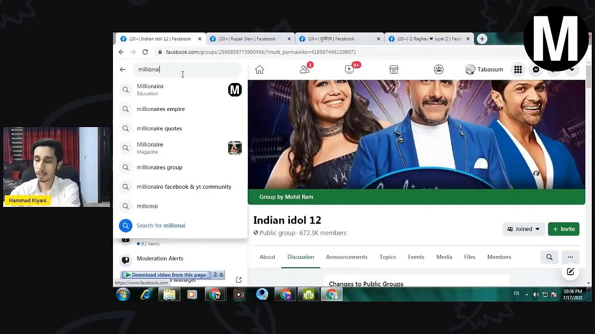Open the Topics tab
The width and height of the screenshot is (595, 334).
pos(388,257)
